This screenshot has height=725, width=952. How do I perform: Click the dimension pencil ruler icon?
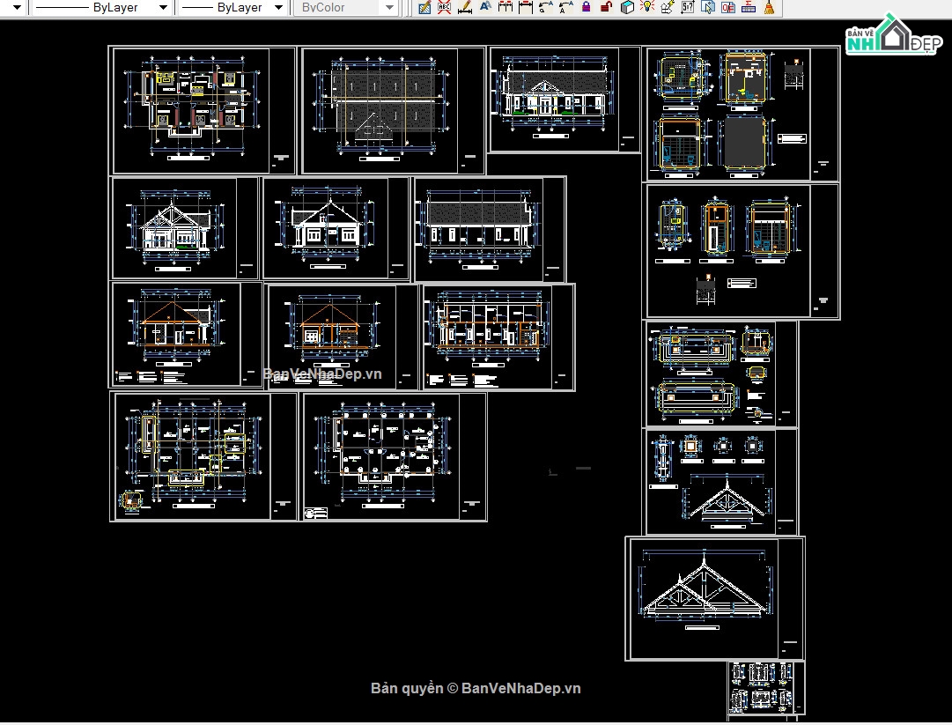click(465, 7)
